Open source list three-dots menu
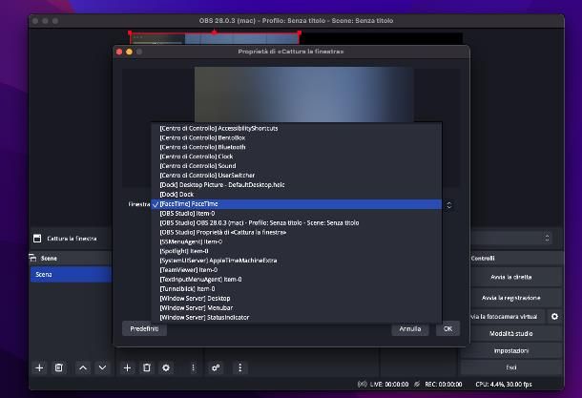 point(193,367)
